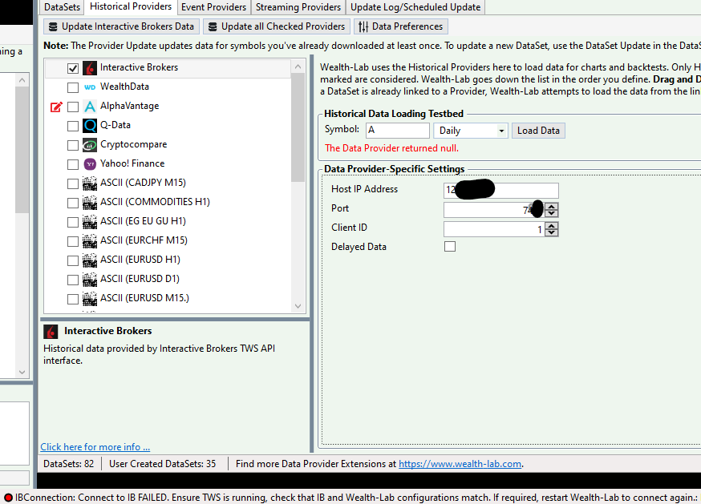The image size is (701, 504).
Task: Check the Yahoo! Finance provider checkbox
Action: point(73,164)
